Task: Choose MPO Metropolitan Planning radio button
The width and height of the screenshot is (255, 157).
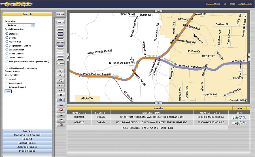Action: coord(7,68)
